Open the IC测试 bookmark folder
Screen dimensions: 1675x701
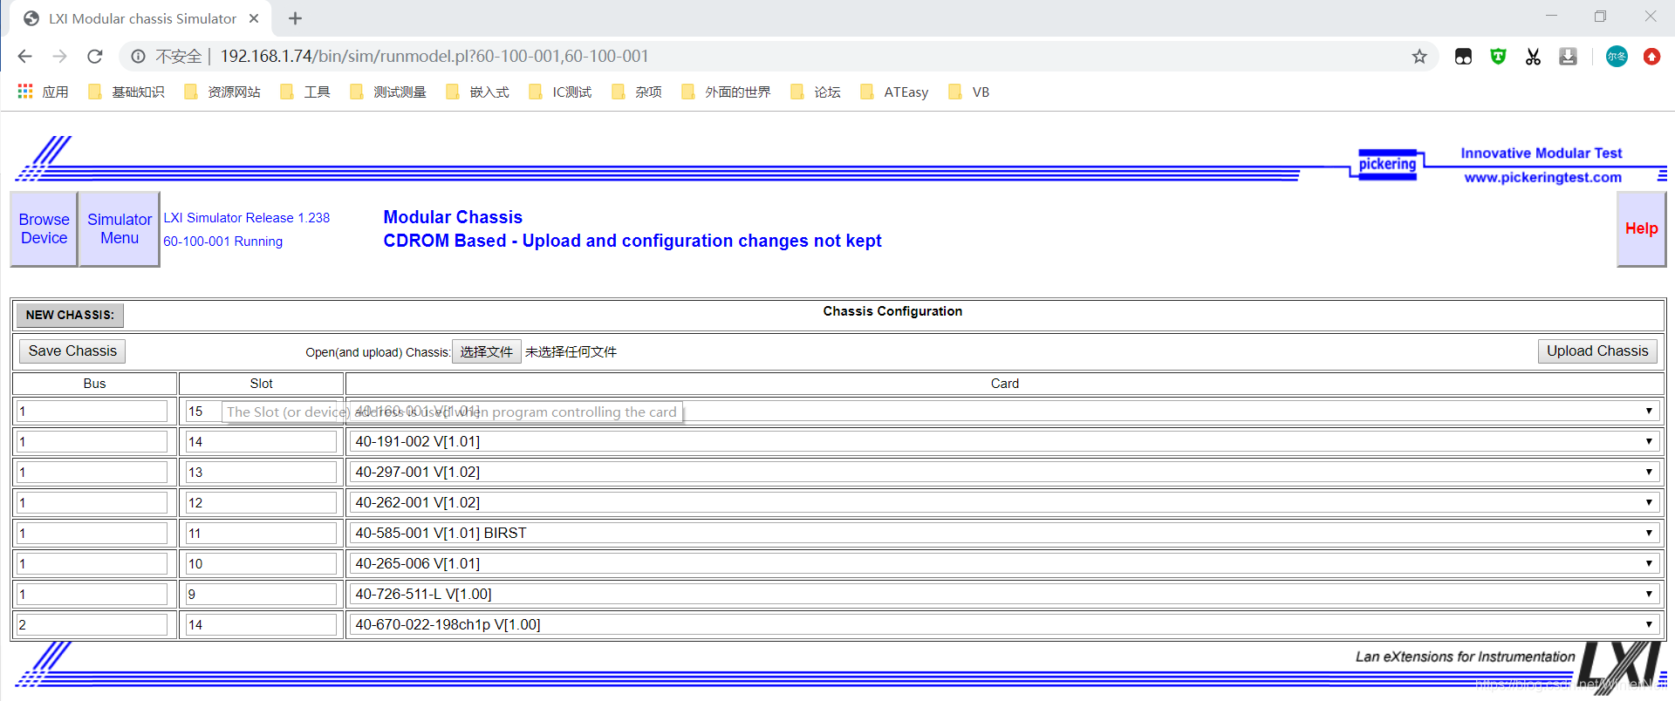pyautogui.click(x=560, y=92)
